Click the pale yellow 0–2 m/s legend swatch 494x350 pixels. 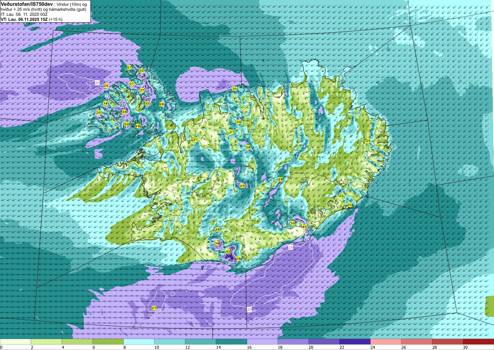coord(15,342)
